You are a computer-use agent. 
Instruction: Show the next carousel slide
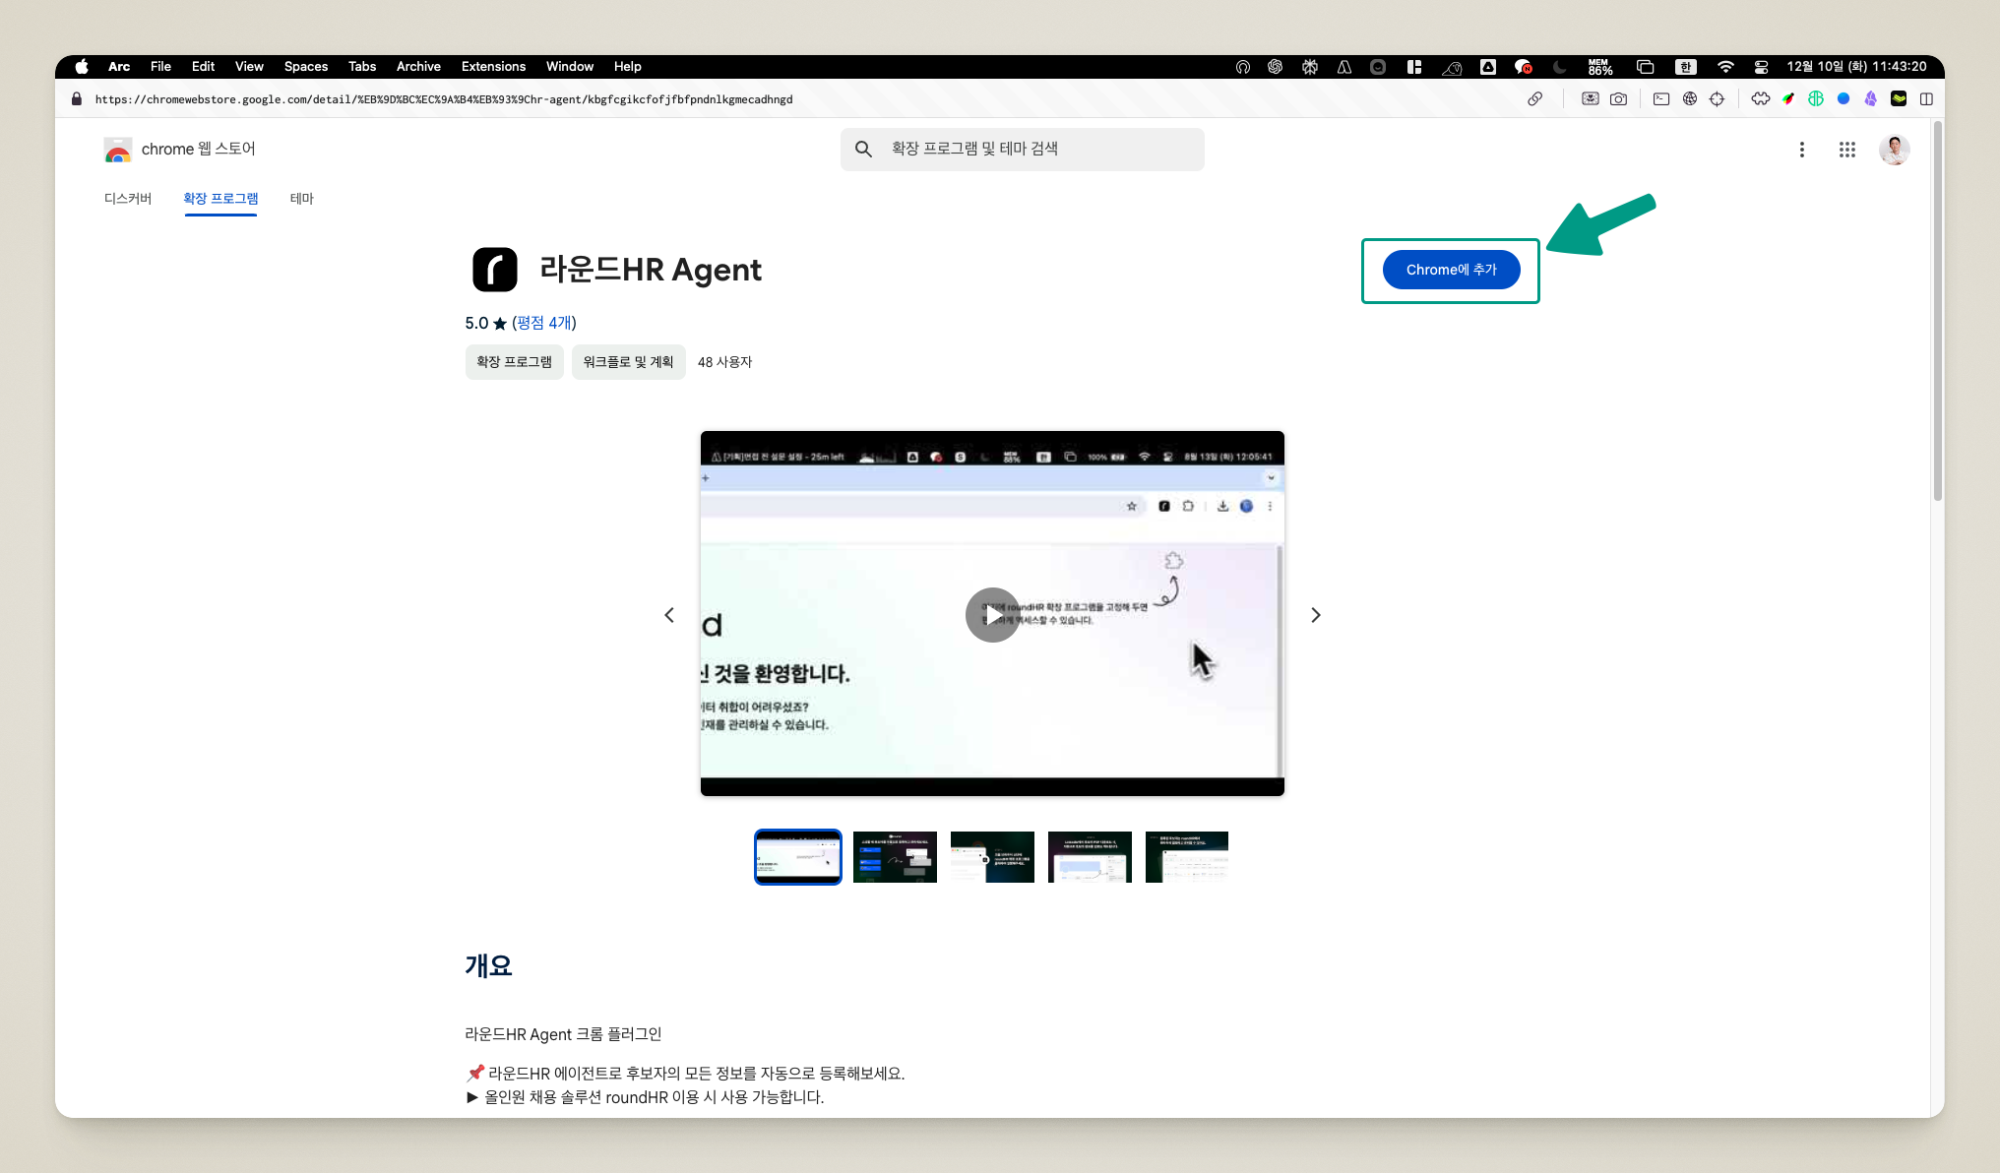[x=1315, y=615]
